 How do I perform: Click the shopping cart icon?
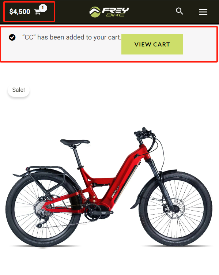(x=38, y=12)
